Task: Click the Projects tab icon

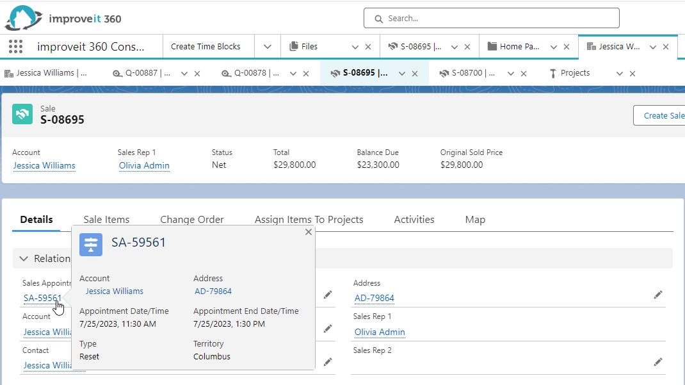Action: pyautogui.click(x=554, y=72)
